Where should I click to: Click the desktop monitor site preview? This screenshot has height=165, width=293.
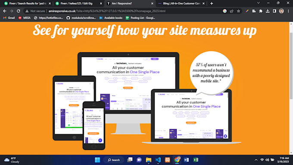coord(128,83)
